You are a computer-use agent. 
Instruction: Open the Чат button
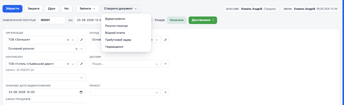click(66, 9)
